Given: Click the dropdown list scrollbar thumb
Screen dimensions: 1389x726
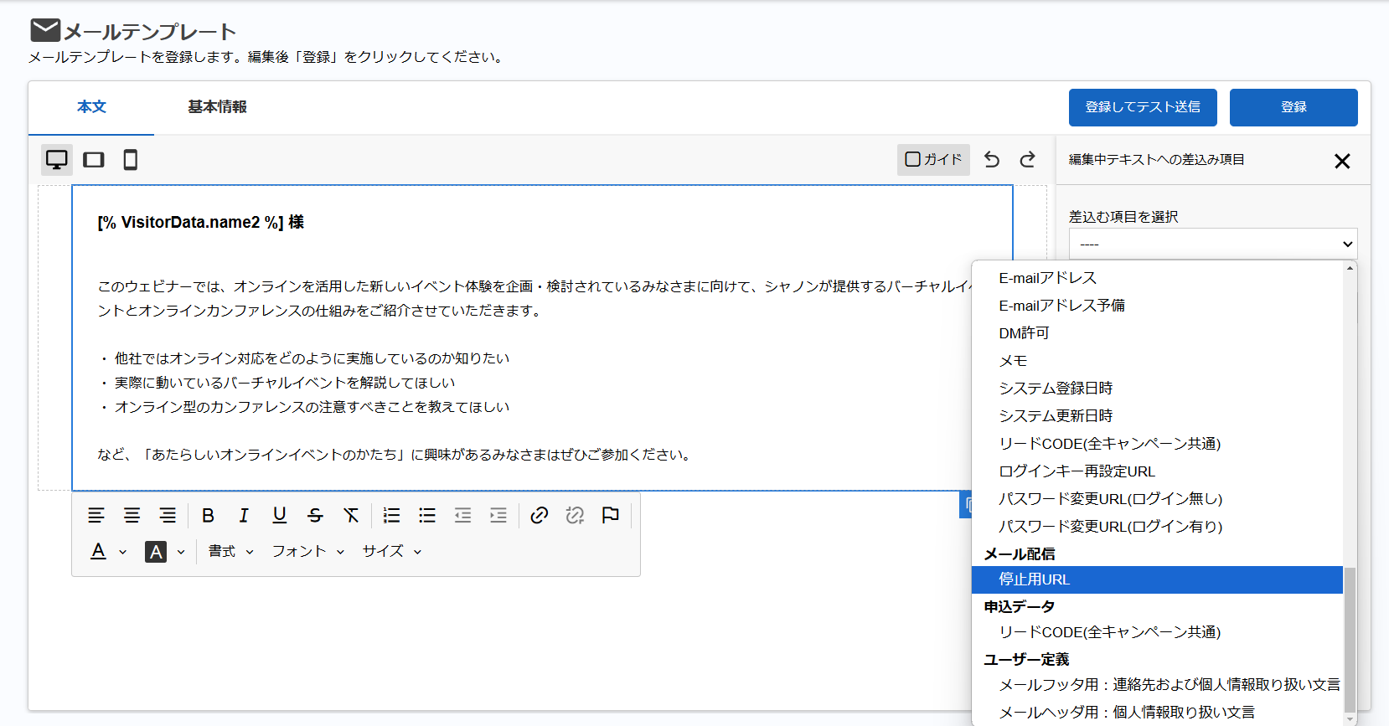Looking at the screenshot, I should (1350, 639).
